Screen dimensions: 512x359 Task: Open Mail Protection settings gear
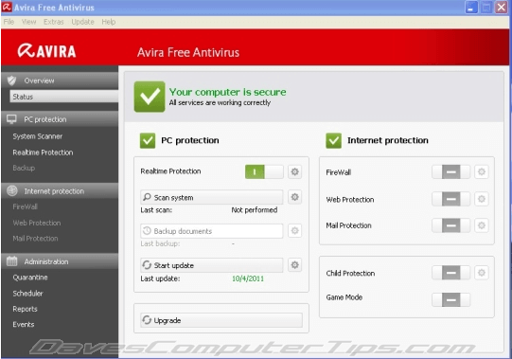482,225
